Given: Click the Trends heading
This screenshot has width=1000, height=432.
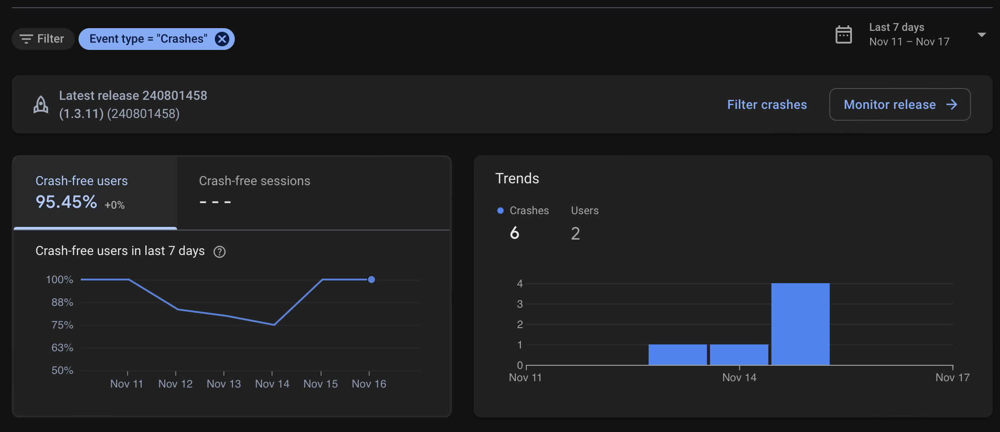Looking at the screenshot, I should point(517,179).
